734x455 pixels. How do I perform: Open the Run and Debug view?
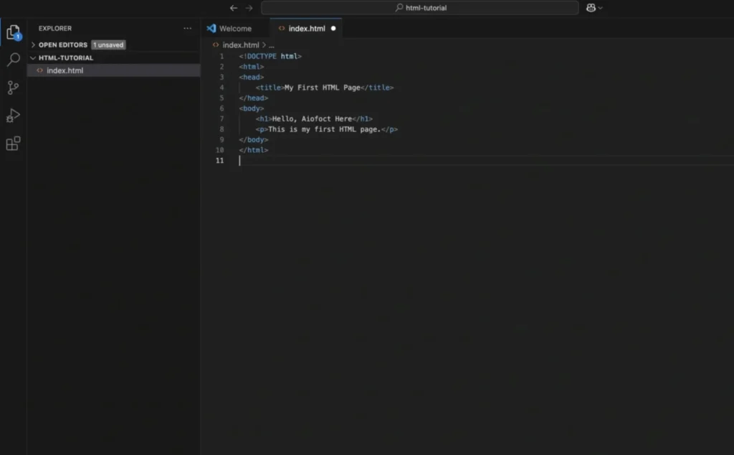(13, 116)
